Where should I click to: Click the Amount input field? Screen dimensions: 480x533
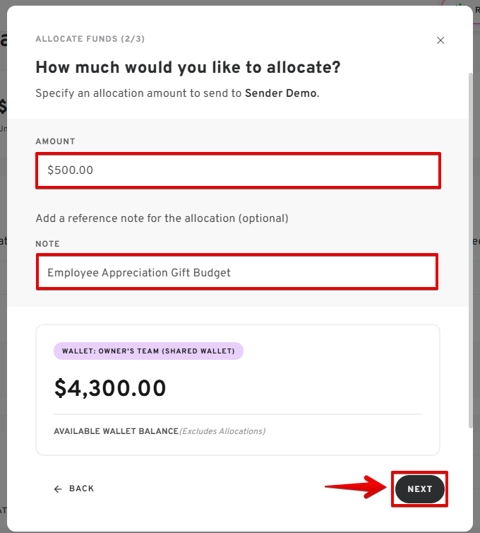click(x=238, y=170)
